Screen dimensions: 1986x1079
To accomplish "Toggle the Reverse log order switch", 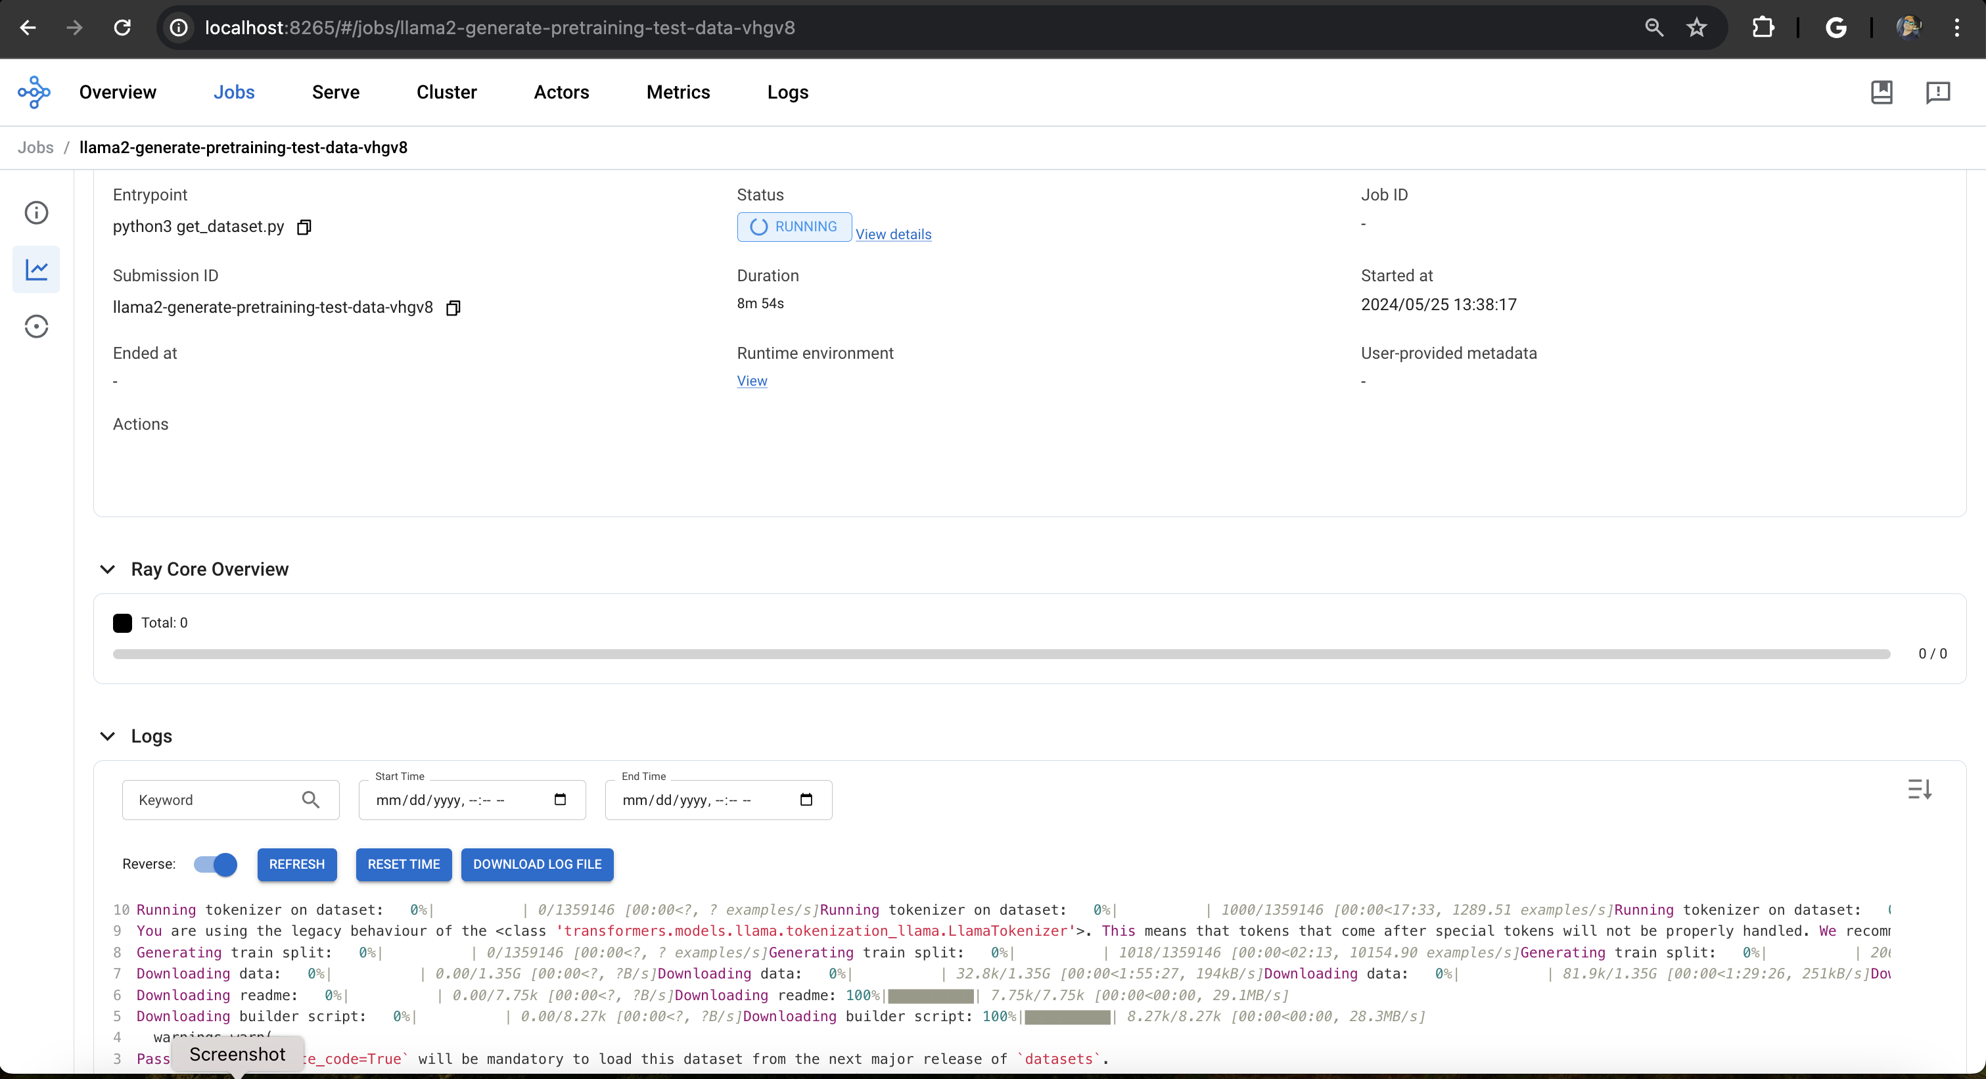I will point(216,863).
